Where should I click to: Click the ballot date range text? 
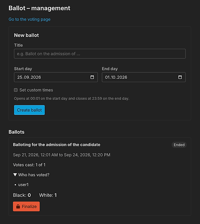click(x=61, y=155)
